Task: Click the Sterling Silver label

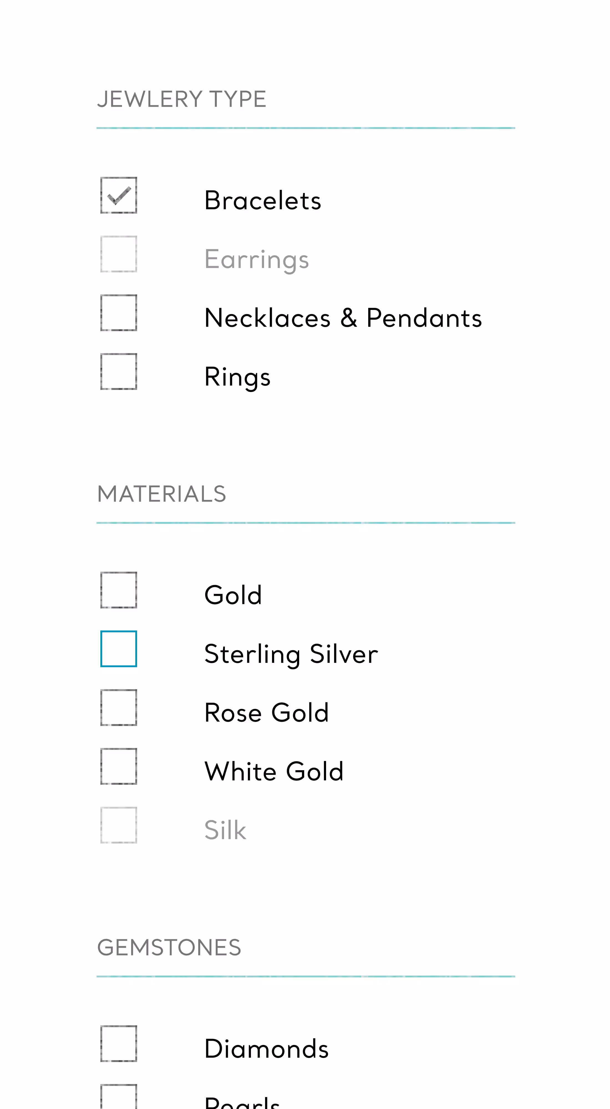Action: (x=291, y=654)
